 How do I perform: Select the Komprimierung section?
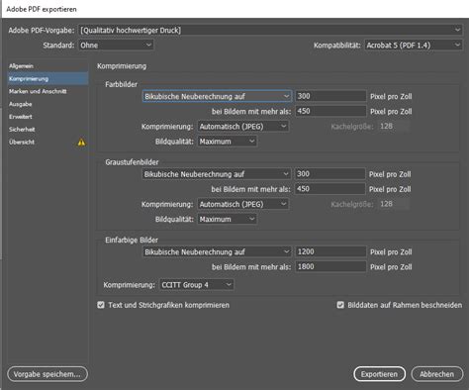(47, 79)
